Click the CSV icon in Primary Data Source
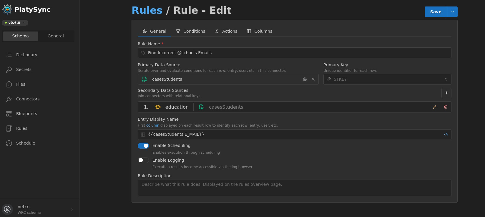This screenshot has width=485, height=217. (x=144, y=79)
